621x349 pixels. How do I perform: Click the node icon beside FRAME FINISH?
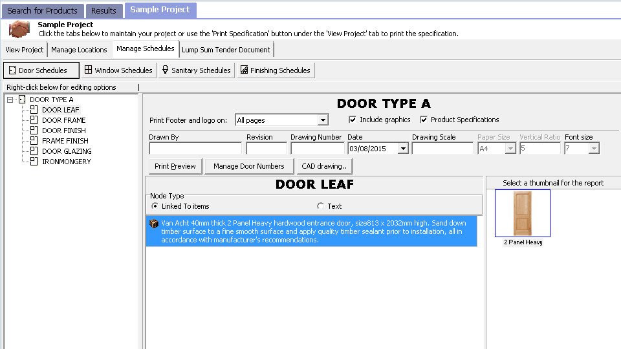(x=34, y=140)
